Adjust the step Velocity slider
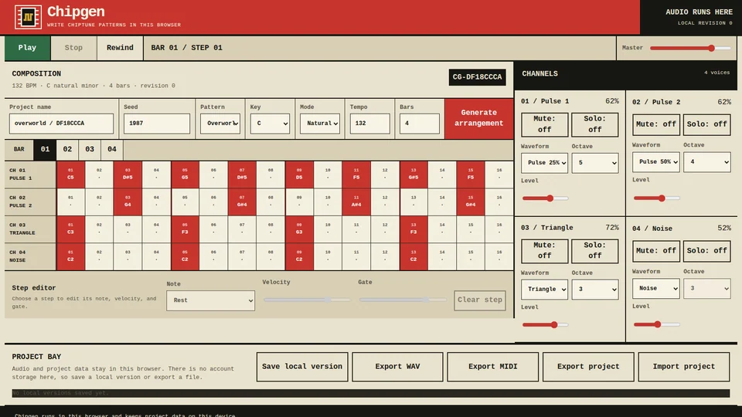Image resolution: width=742 pixels, height=417 pixels. pos(307,300)
